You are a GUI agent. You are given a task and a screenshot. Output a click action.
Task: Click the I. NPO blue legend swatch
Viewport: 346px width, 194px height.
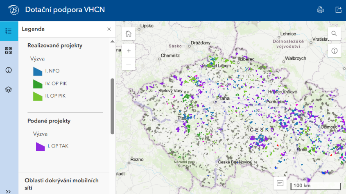click(x=38, y=71)
